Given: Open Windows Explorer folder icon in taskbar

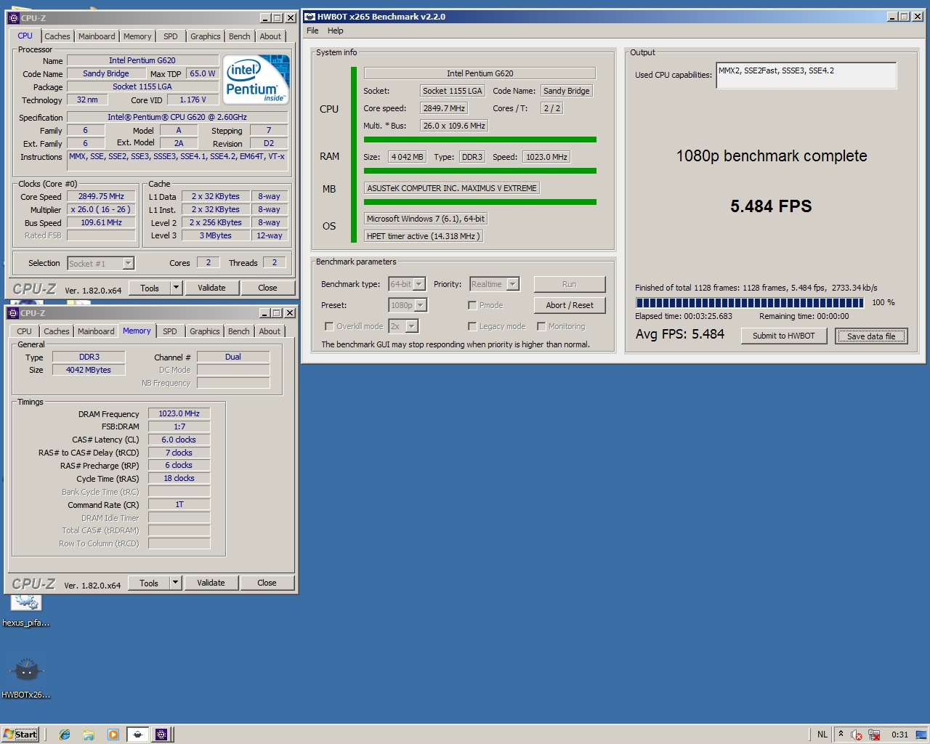Looking at the screenshot, I should (89, 735).
